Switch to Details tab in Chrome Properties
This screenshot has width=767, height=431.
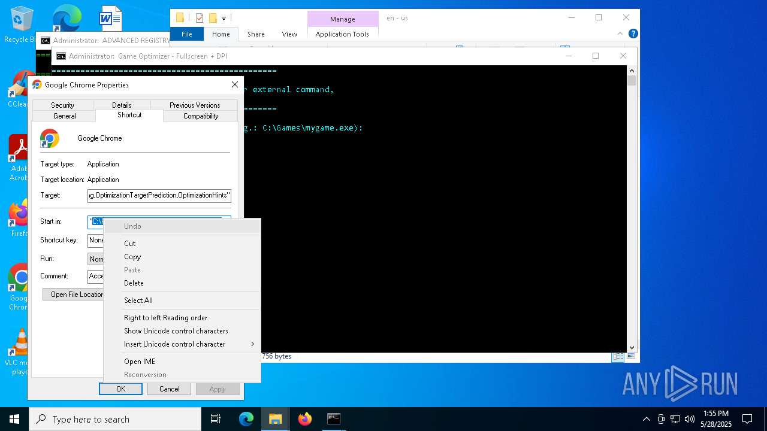tap(122, 105)
